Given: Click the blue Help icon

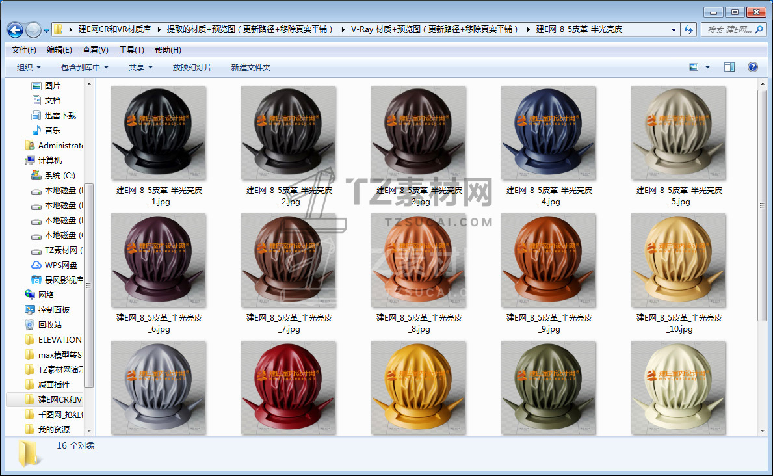Looking at the screenshot, I should 753,67.
